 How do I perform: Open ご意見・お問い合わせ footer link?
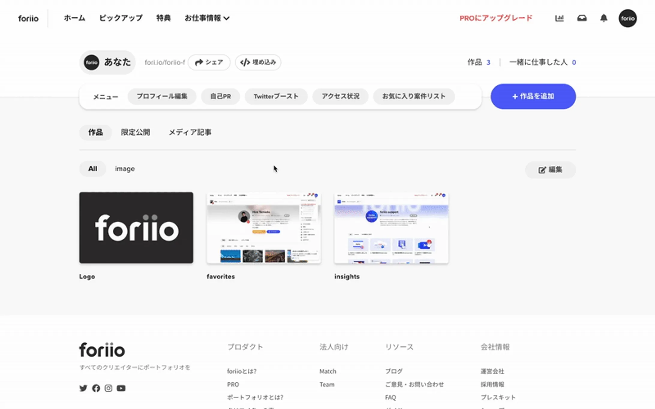pyautogui.click(x=414, y=384)
